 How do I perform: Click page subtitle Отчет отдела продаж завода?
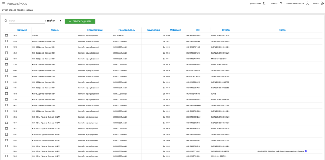[x=17, y=10]
